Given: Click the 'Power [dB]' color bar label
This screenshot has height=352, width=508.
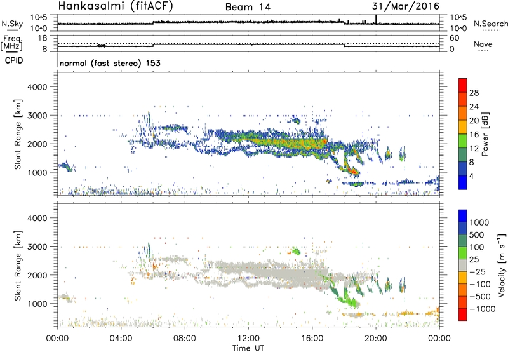Looking at the screenshot, I should coord(485,134).
